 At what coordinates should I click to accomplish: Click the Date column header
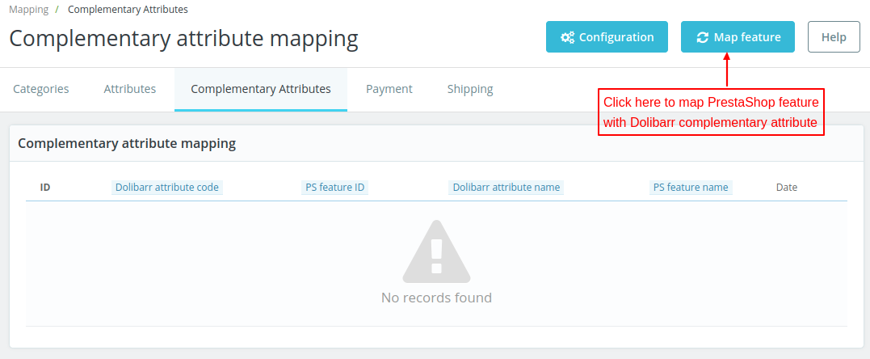coord(787,187)
